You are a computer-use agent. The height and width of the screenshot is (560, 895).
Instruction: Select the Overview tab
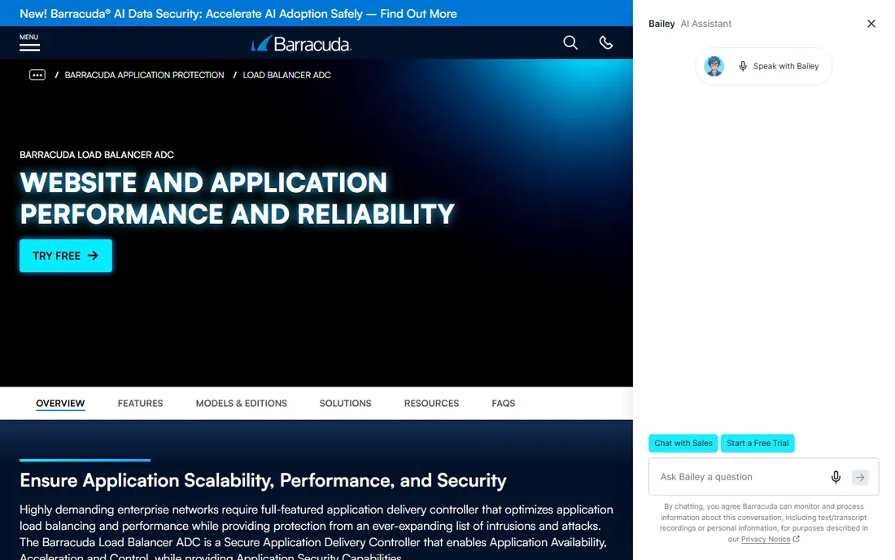pos(60,404)
